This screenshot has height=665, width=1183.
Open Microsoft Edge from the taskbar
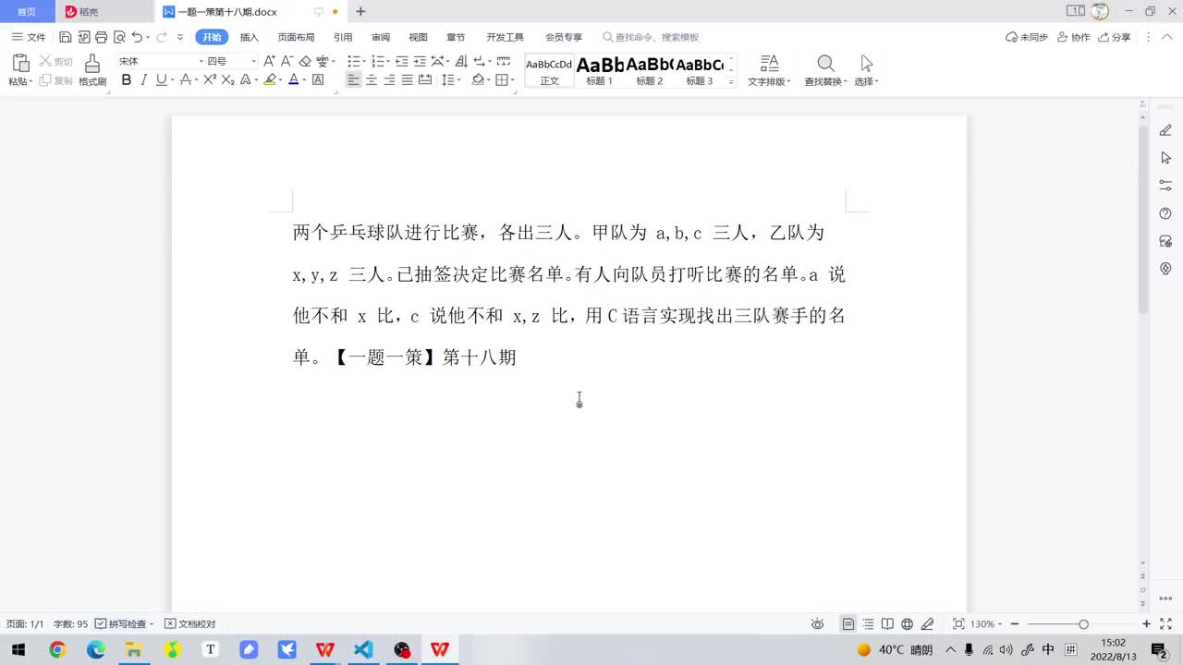[x=96, y=650]
